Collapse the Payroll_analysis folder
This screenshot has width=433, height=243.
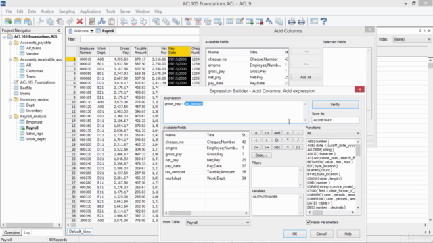click(x=10, y=116)
